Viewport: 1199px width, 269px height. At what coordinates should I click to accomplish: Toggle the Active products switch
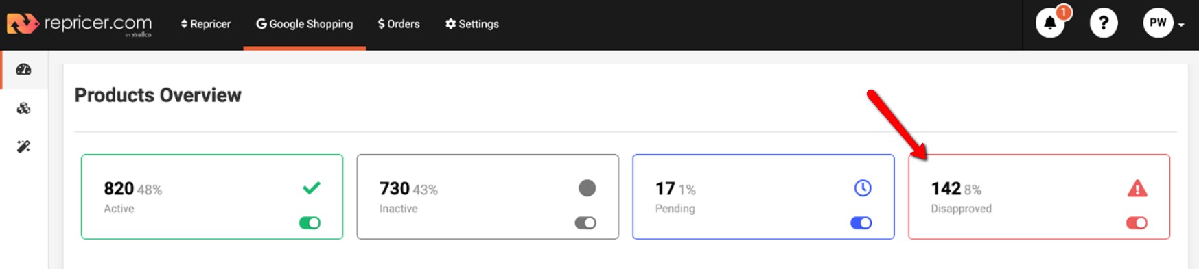(x=310, y=222)
